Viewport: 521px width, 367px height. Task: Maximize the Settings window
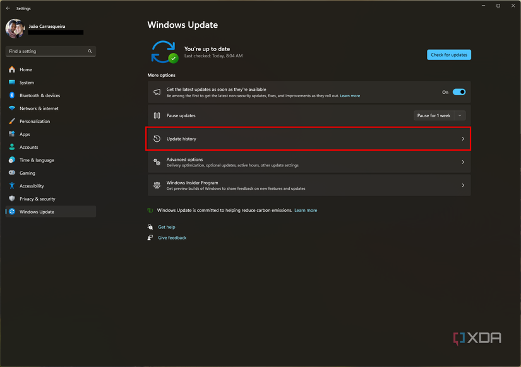click(498, 6)
